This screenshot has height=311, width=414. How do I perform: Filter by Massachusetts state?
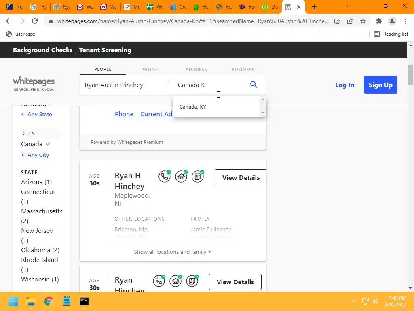coord(42,216)
